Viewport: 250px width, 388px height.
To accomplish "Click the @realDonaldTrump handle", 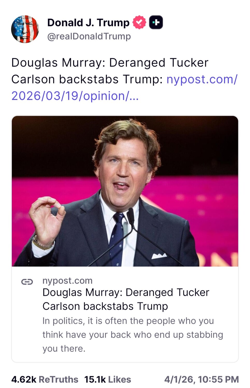I will pos(88,37).
